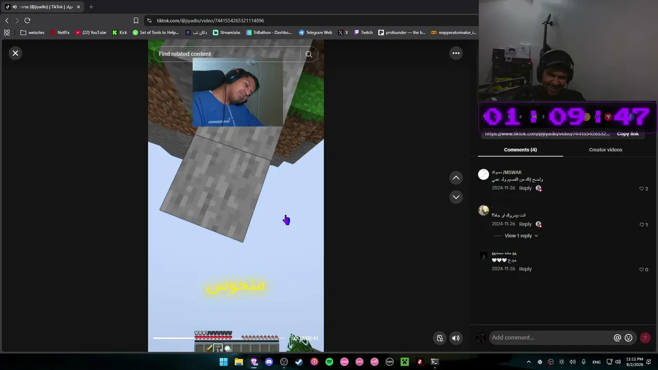Open the three-dots more options menu
This screenshot has width=658, height=370.
[456, 53]
